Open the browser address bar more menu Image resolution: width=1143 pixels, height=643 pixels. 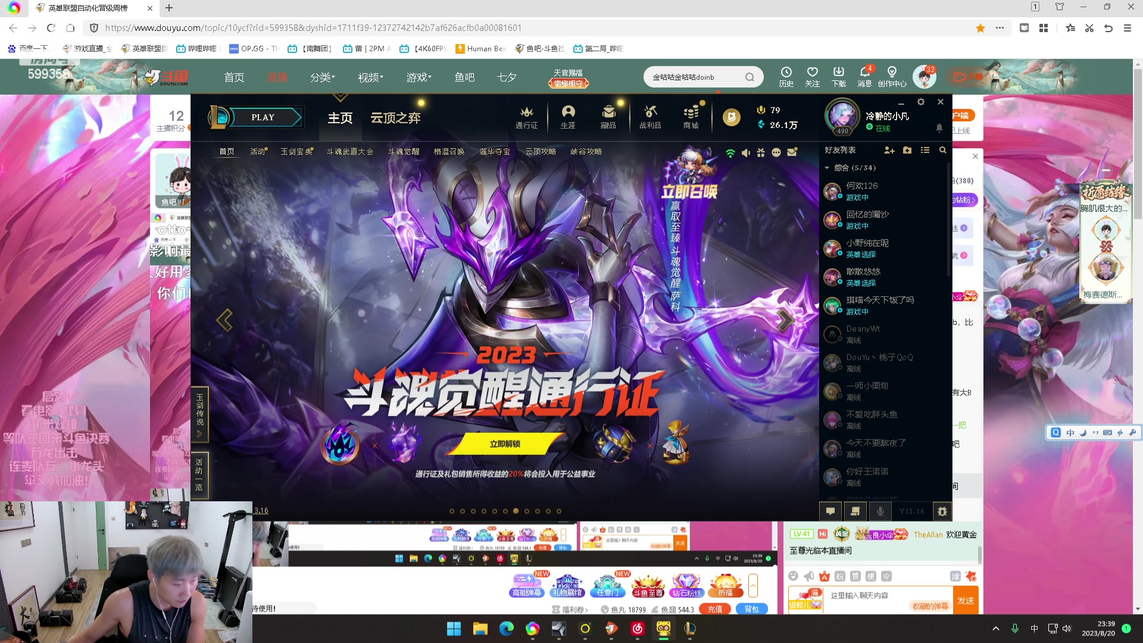coord(1000,28)
